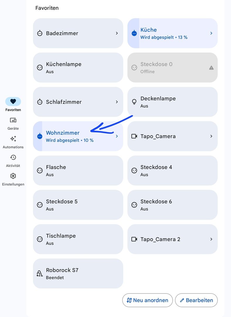Click the Bearbeiten button

point(196,300)
